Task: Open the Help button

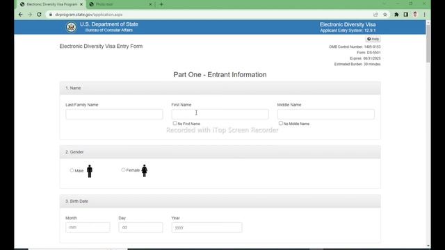Action: (373, 39)
